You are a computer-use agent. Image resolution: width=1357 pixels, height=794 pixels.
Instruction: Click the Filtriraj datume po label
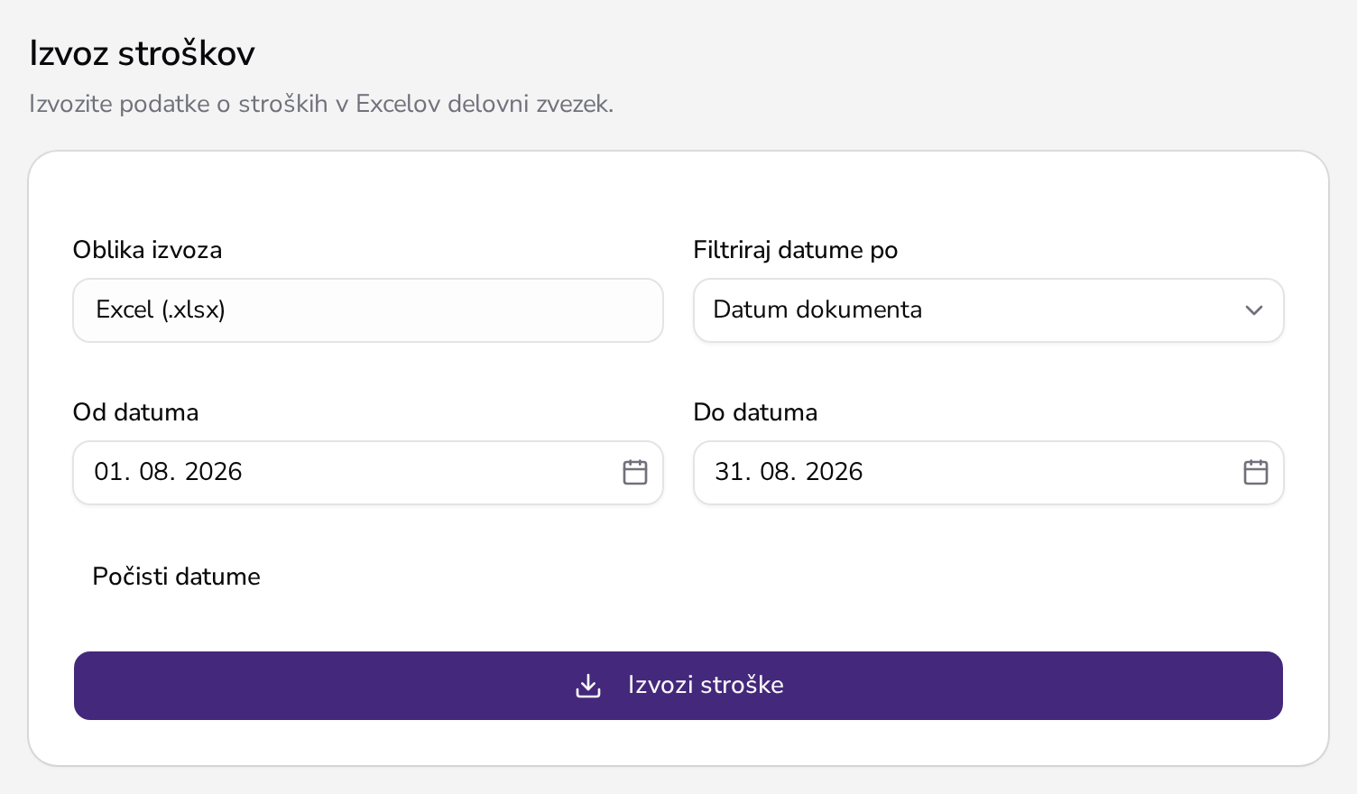click(796, 250)
